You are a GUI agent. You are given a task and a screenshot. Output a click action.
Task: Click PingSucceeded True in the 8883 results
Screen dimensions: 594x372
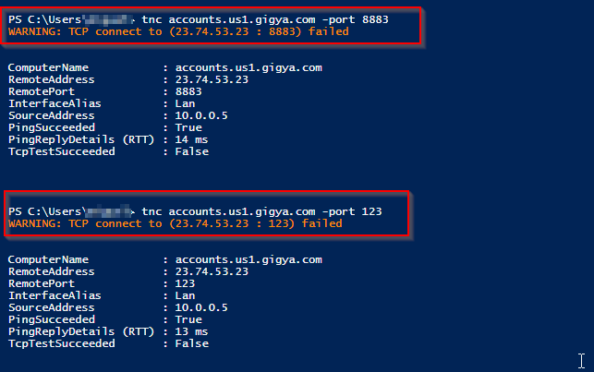[188, 126]
